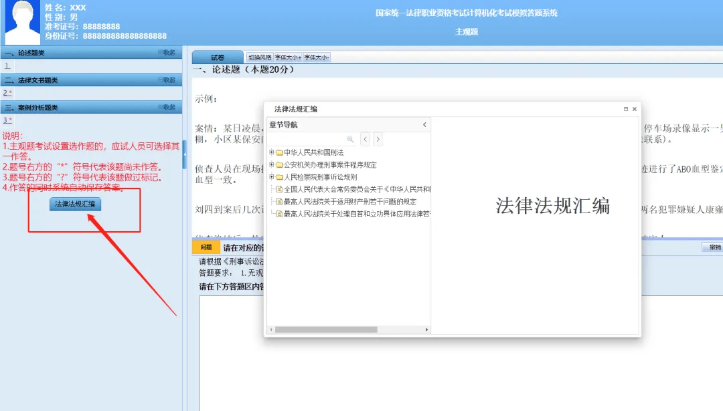
Task: Click the scrollbar right arrow in tree panel
Action: (427, 329)
